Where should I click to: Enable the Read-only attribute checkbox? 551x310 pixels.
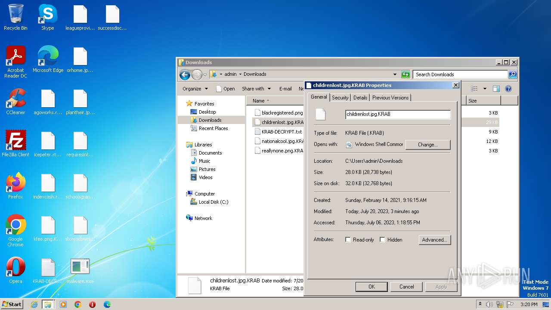[x=348, y=240]
